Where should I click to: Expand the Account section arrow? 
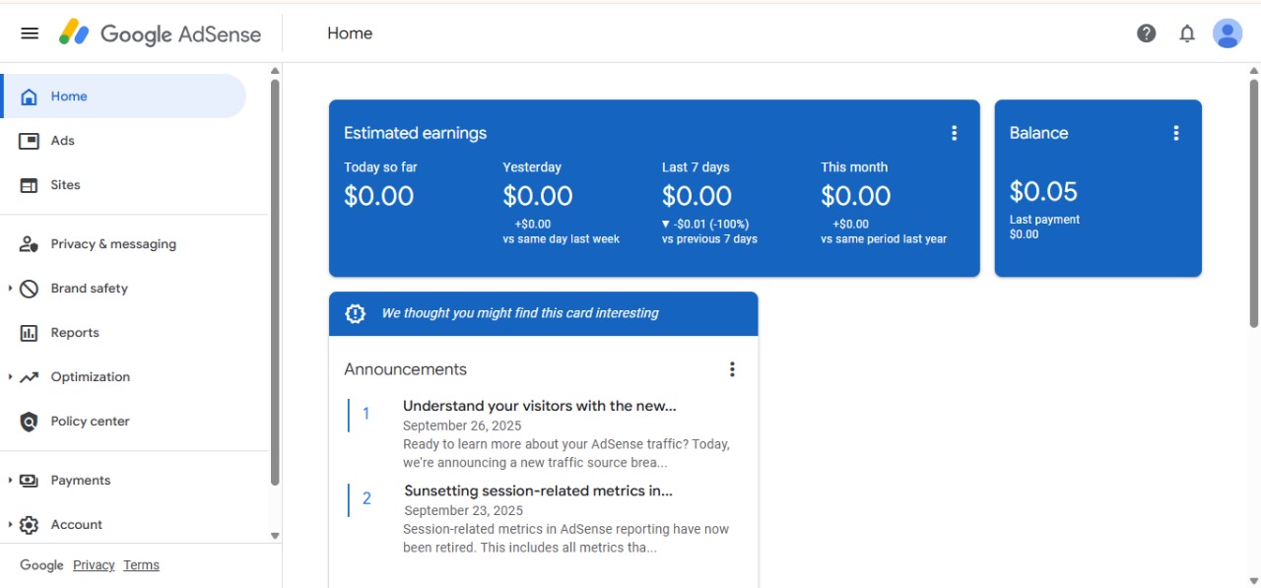coord(10,525)
